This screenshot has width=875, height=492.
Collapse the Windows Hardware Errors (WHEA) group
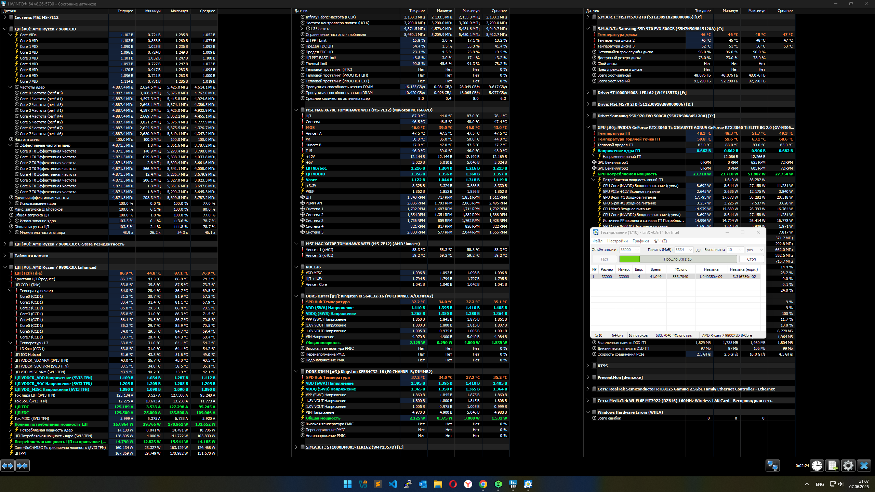(x=587, y=412)
